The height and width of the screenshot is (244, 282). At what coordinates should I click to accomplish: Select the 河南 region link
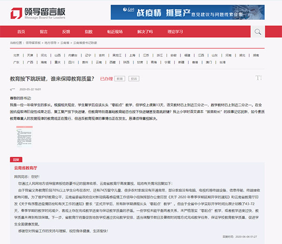(x=228, y=55)
